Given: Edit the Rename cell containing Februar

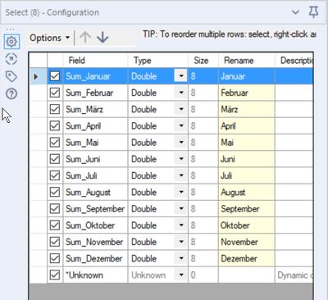Looking at the screenshot, I should coord(247,93).
